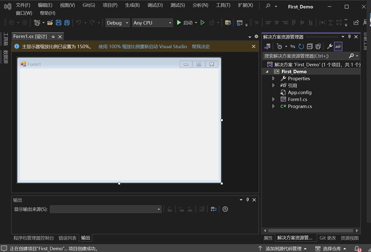The width and height of the screenshot is (371, 252).
Task: Toggle Show All Files icon
Action: coord(318,47)
